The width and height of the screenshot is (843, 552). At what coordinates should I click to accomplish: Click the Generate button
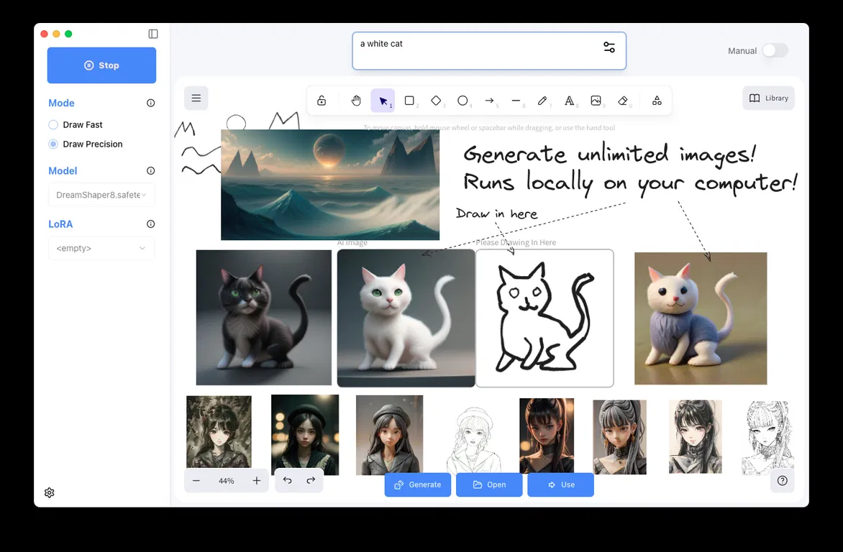(x=418, y=485)
